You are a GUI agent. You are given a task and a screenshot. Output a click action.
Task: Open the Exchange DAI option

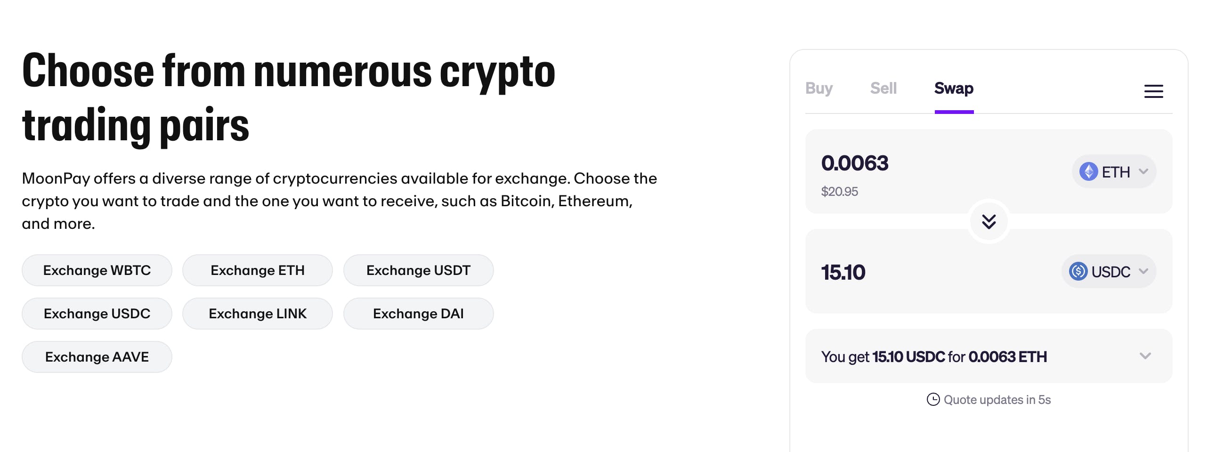[418, 314]
